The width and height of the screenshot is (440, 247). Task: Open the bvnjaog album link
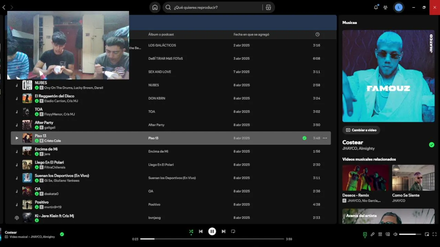pyautogui.click(x=154, y=218)
